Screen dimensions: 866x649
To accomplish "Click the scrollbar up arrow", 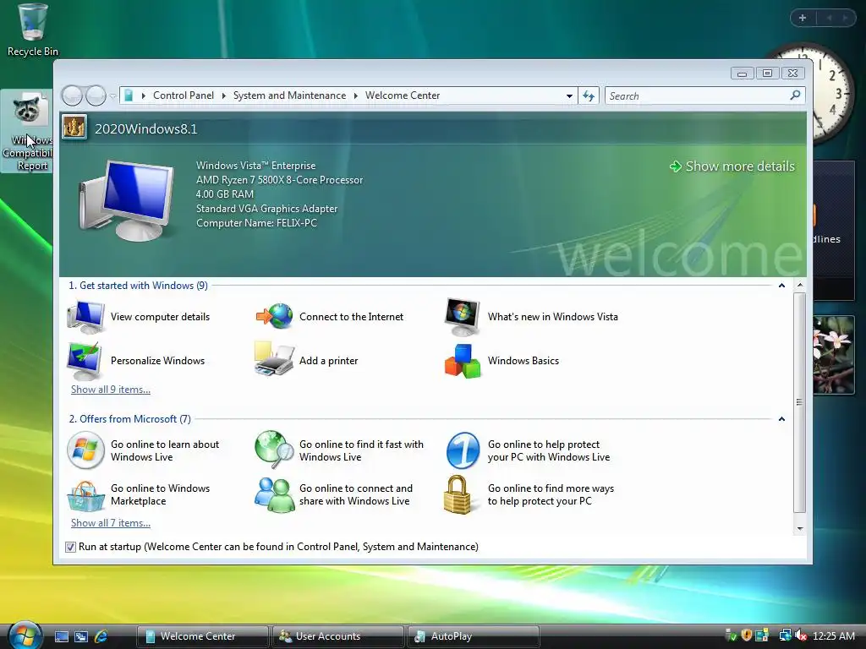I will [x=800, y=286].
